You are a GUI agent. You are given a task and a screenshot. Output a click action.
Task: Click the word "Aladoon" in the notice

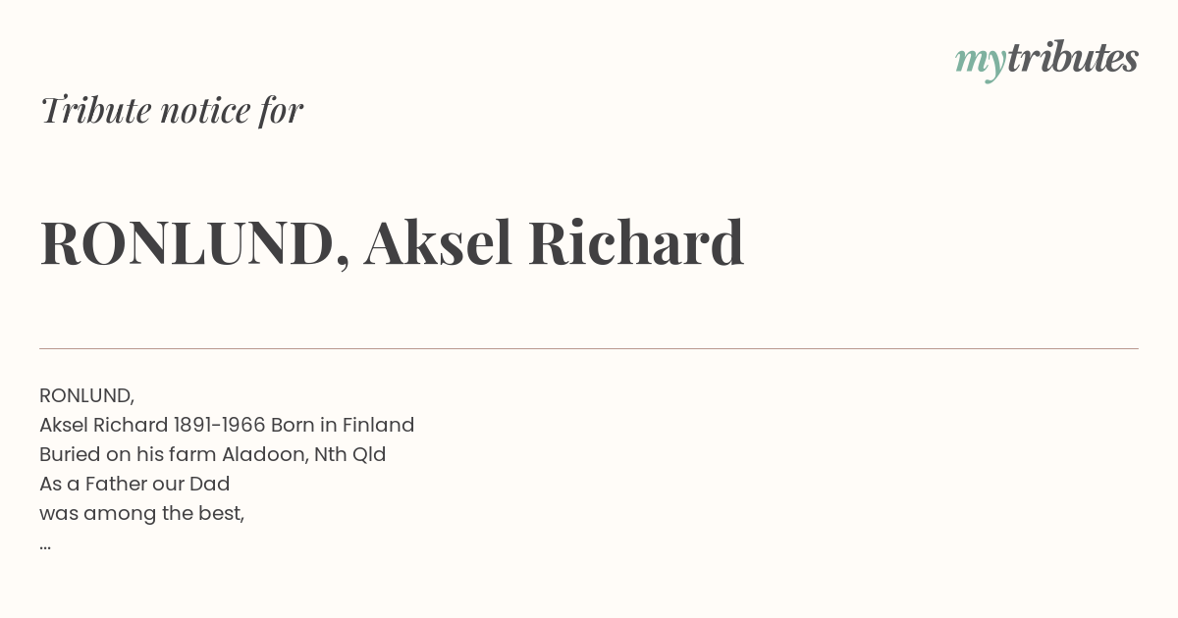264,454
